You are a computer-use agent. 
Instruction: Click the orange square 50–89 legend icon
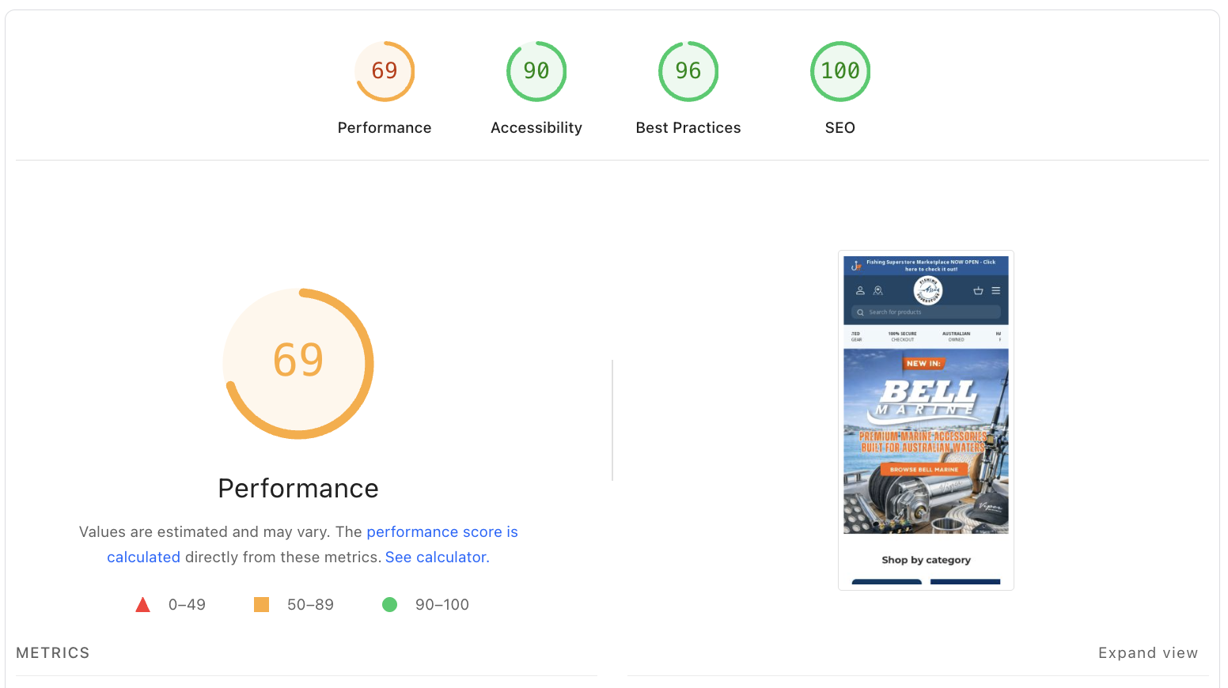point(261,605)
